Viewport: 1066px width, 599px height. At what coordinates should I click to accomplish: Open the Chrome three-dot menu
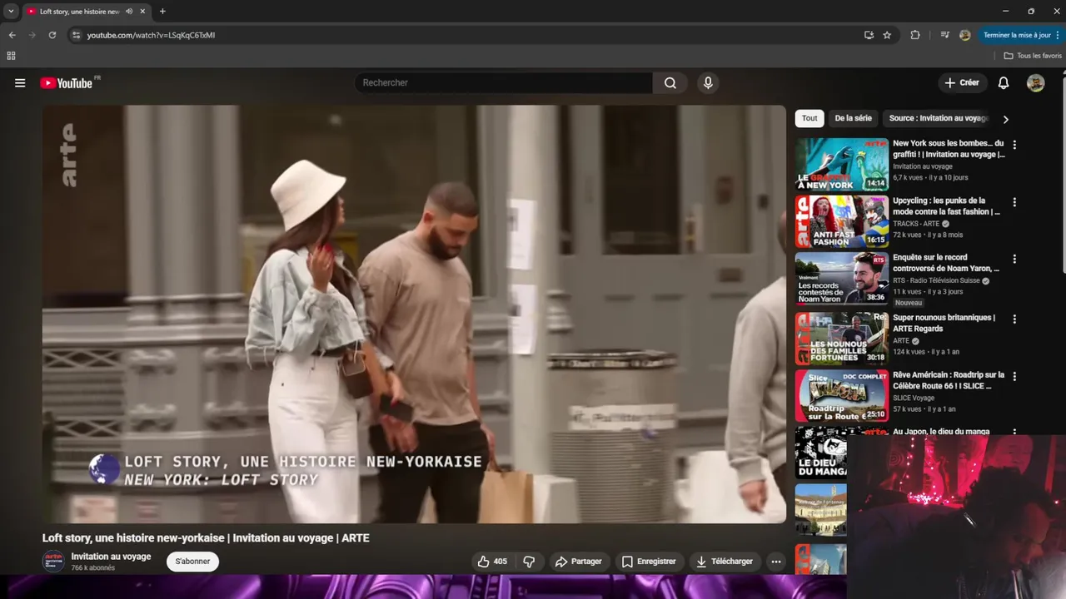coord(1058,35)
